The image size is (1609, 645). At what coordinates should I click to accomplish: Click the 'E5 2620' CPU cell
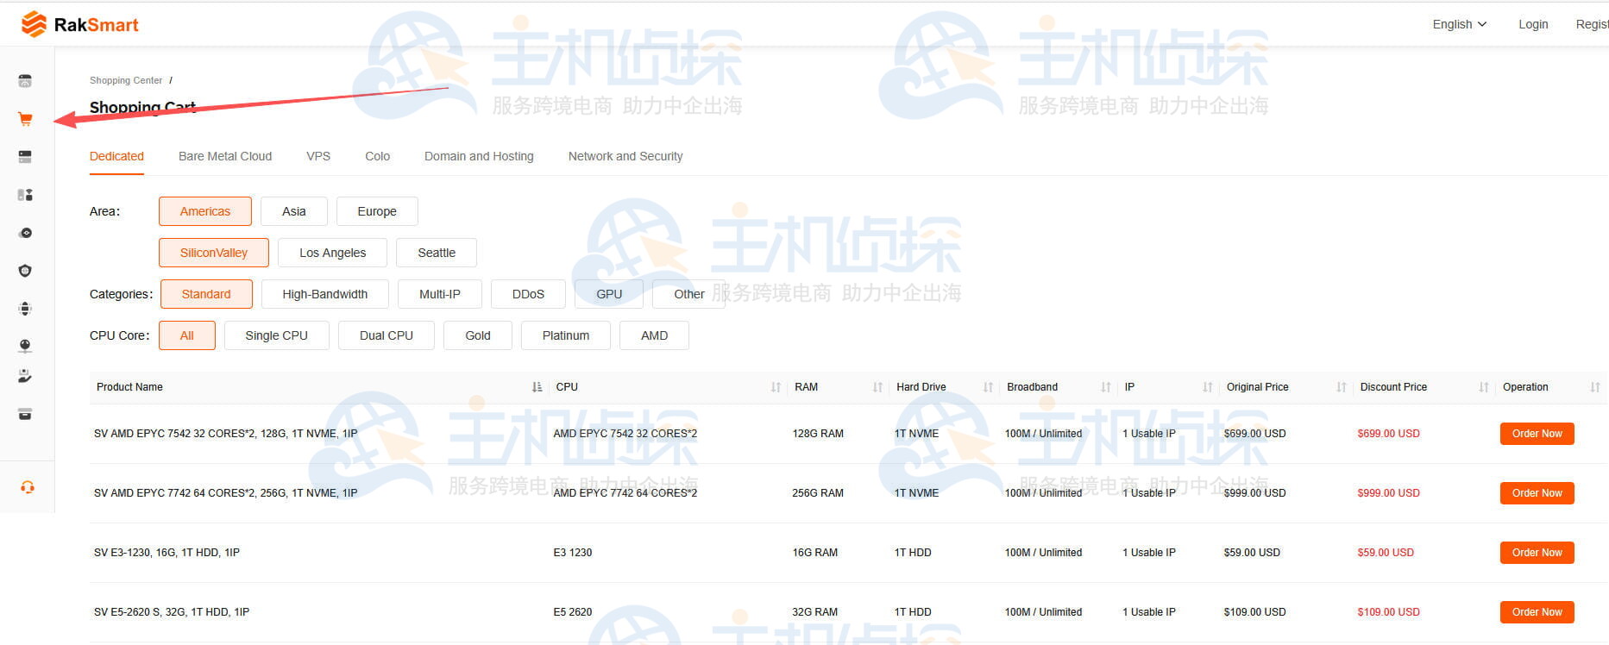coord(573,612)
